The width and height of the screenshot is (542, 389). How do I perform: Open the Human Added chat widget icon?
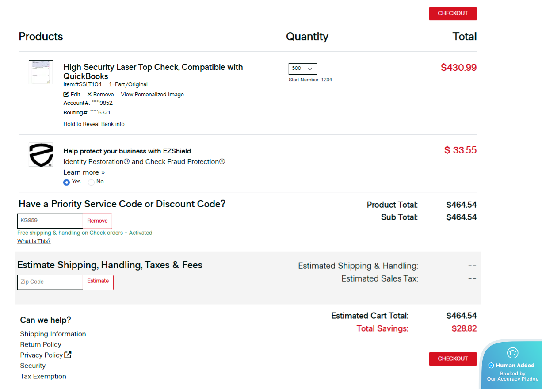[x=512, y=353]
